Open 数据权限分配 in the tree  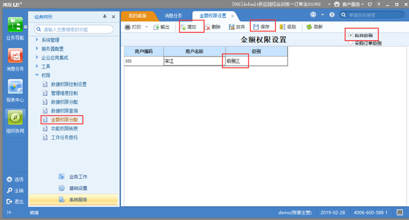[x=64, y=102]
